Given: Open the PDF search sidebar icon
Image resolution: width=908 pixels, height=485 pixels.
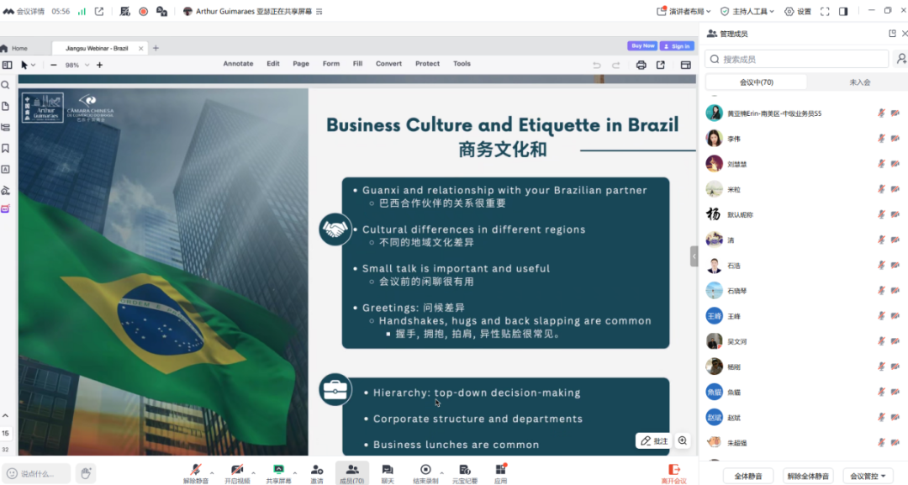Looking at the screenshot, I should [5, 85].
